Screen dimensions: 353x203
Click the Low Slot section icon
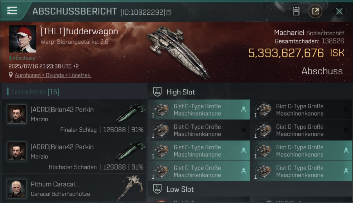157,189
